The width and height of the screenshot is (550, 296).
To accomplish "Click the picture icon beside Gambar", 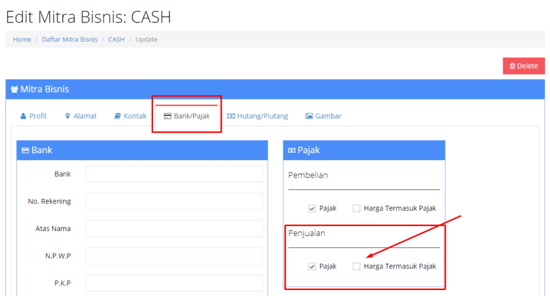I will (309, 116).
